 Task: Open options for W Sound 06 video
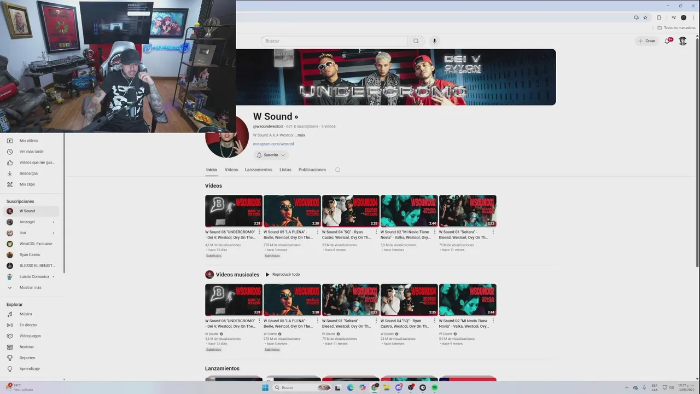coord(259,232)
